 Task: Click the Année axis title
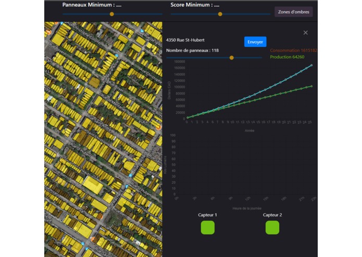click(x=249, y=131)
